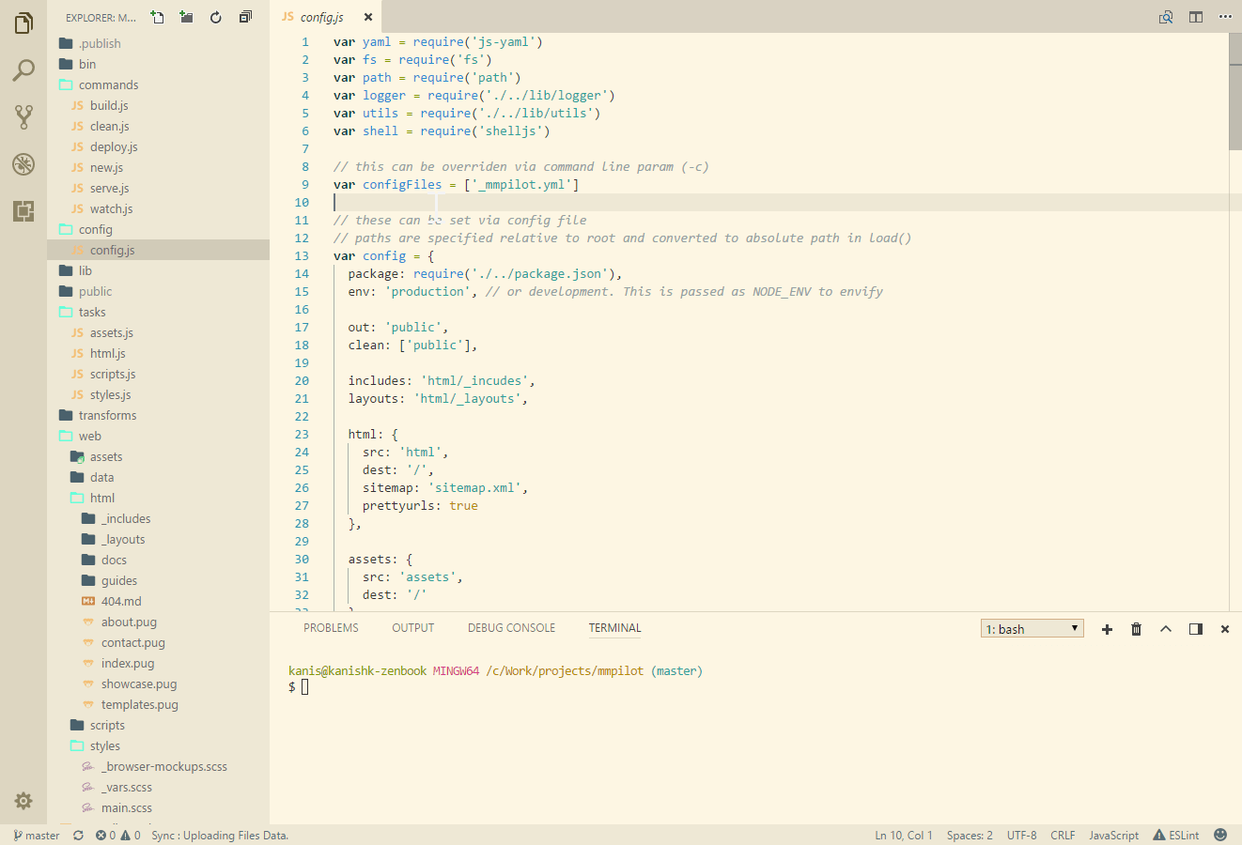
Task: Open the Search view
Action: pyautogui.click(x=23, y=69)
